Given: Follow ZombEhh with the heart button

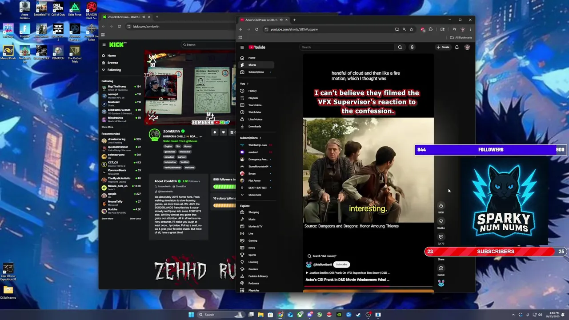Looking at the screenshot, I should coord(223,132).
